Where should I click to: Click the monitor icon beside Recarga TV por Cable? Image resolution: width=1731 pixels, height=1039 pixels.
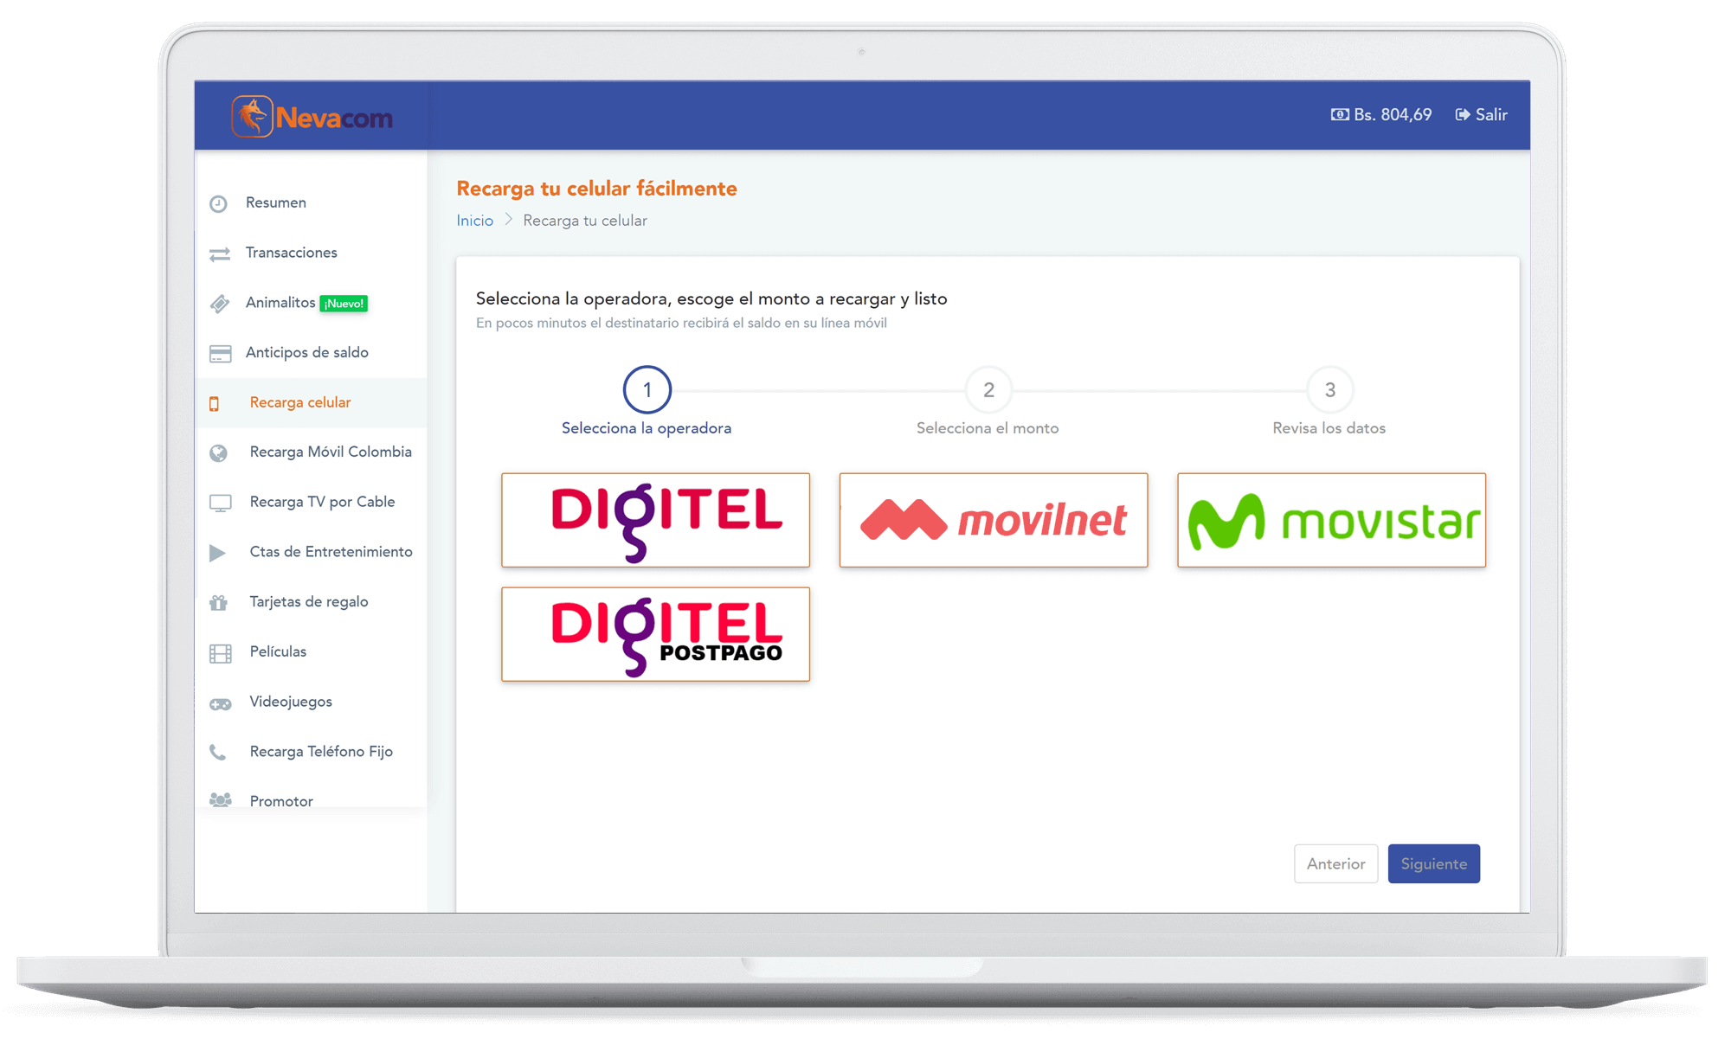220,503
